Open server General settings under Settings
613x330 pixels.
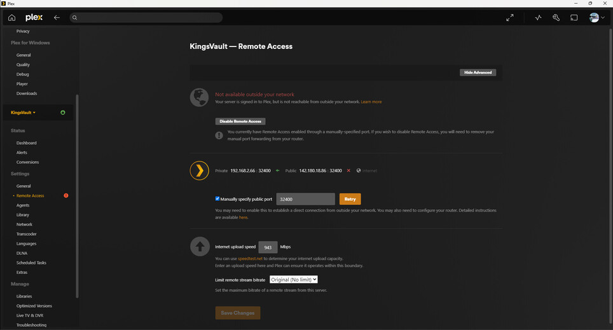pos(24,186)
